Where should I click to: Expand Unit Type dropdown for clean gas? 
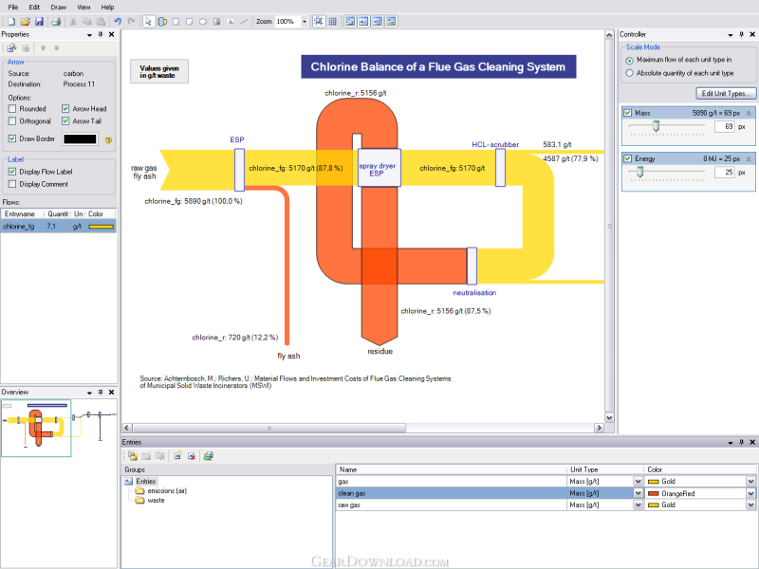(637, 494)
